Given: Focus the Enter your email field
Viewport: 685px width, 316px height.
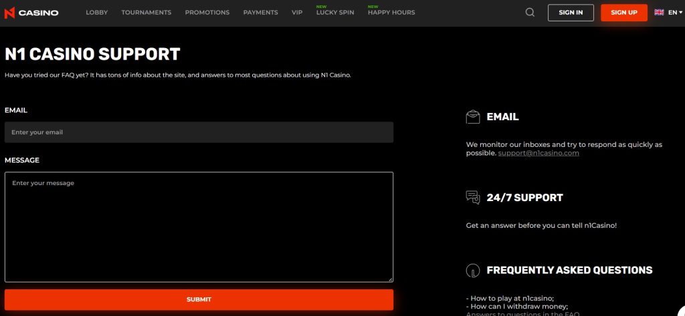Looking at the screenshot, I should point(199,132).
